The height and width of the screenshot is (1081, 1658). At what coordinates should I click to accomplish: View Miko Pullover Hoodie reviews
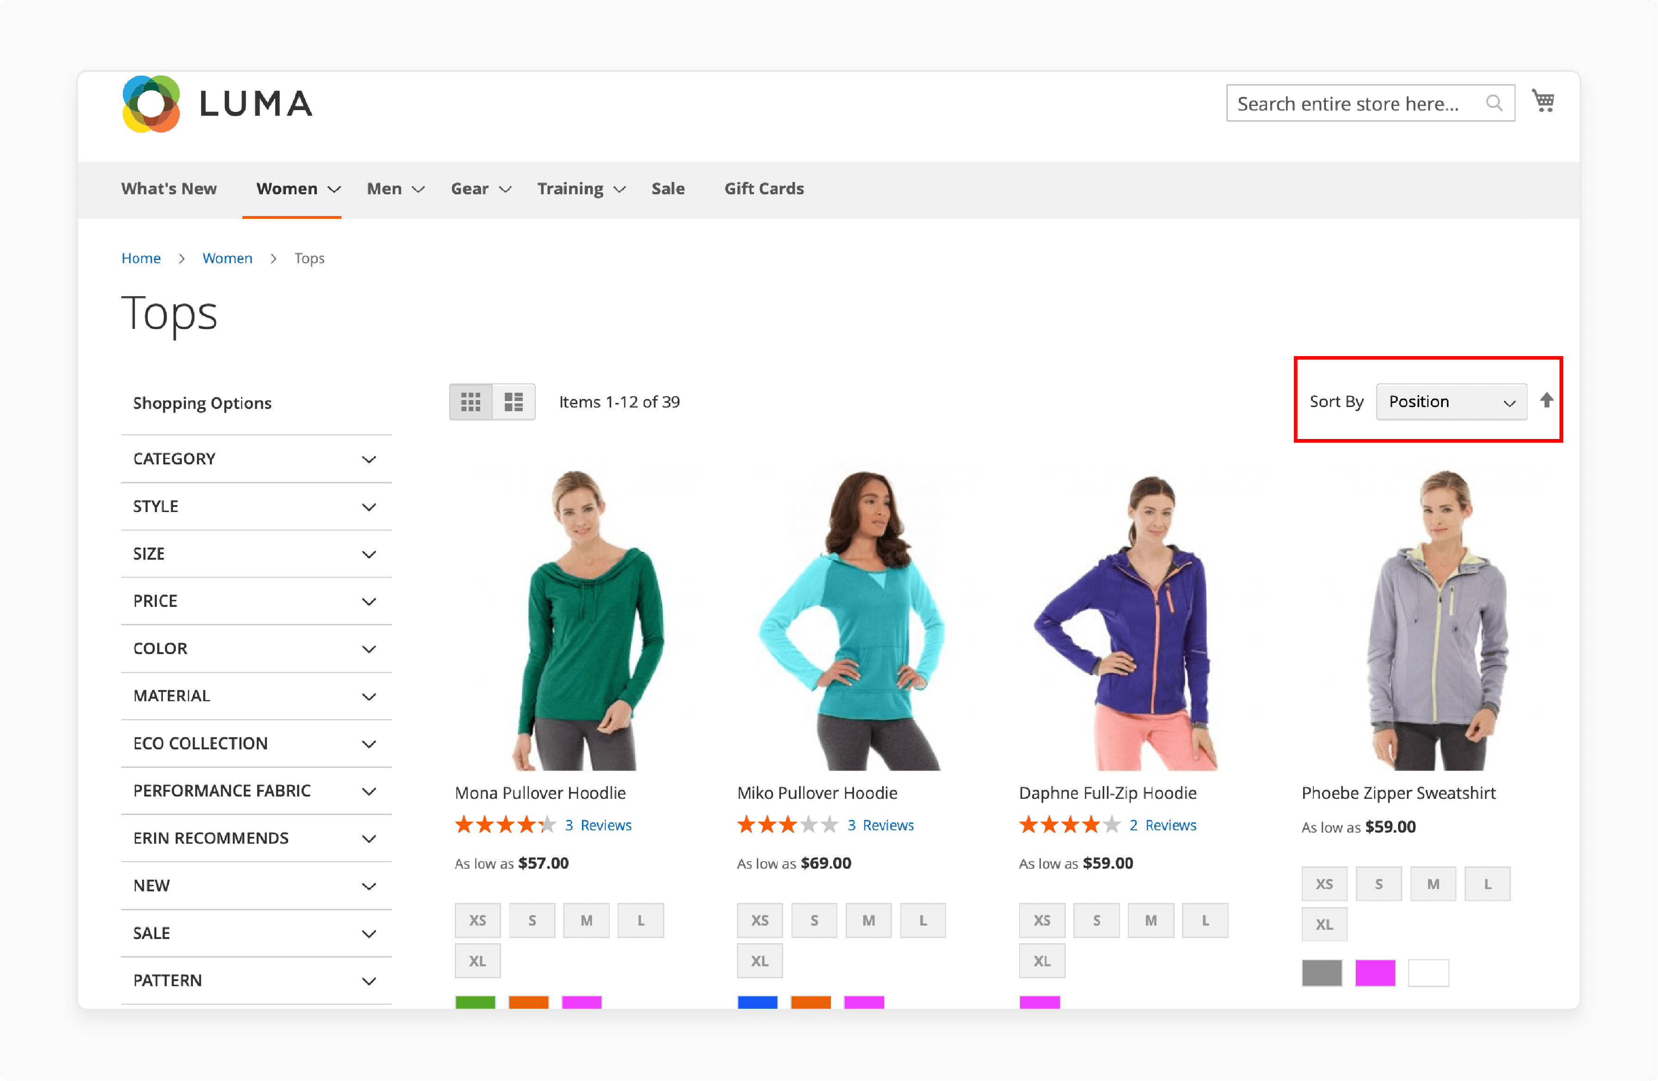coord(880,825)
